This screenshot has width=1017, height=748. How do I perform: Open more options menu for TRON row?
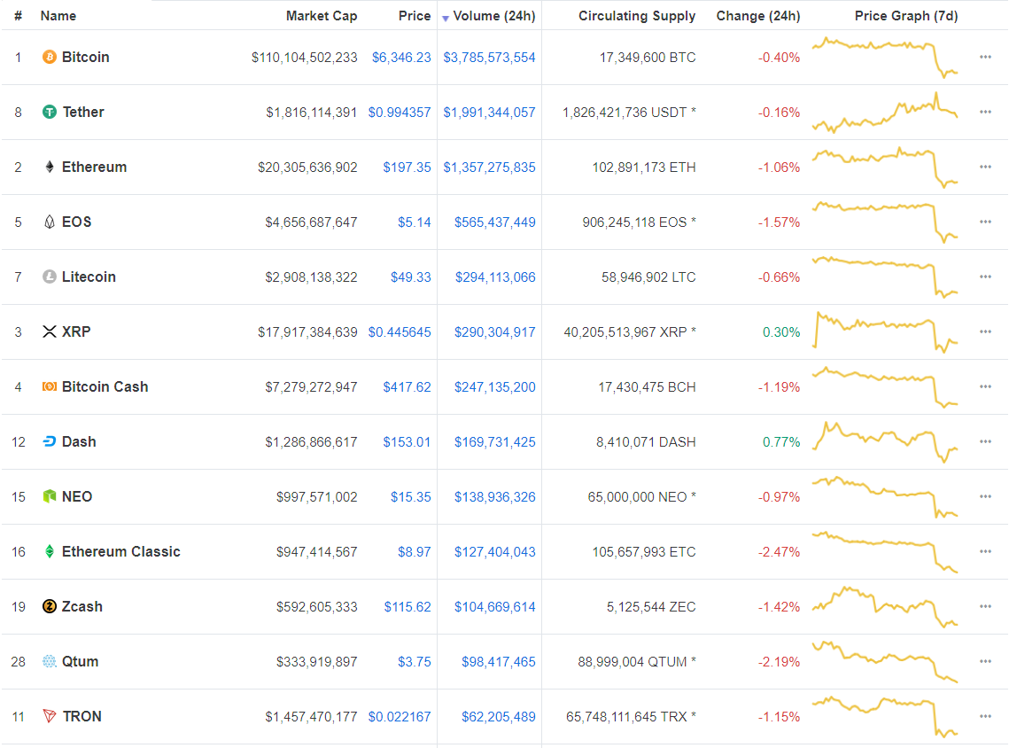pyautogui.click(x=985, y=716)
